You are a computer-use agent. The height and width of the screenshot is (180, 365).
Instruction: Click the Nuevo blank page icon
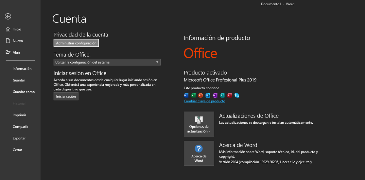pyautogui.click(x=8, y=41)
